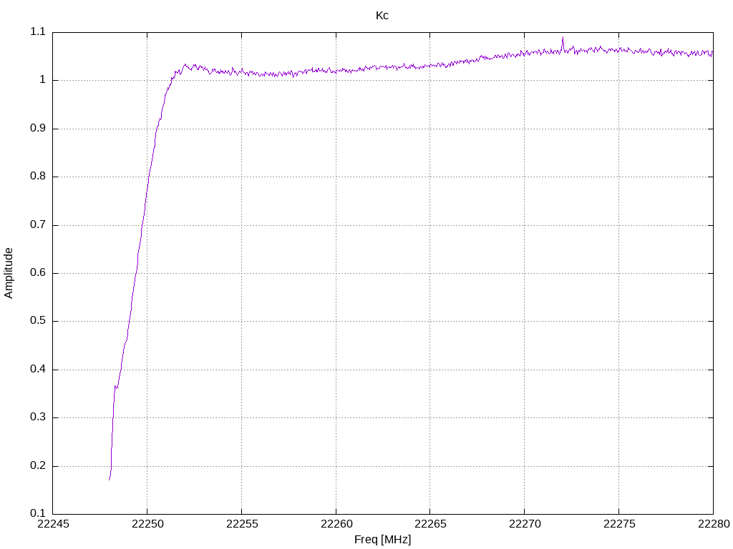The image size is (733, 549).
Task: Click the Freq [MHz] axis label
Action: tap(382, 540)
